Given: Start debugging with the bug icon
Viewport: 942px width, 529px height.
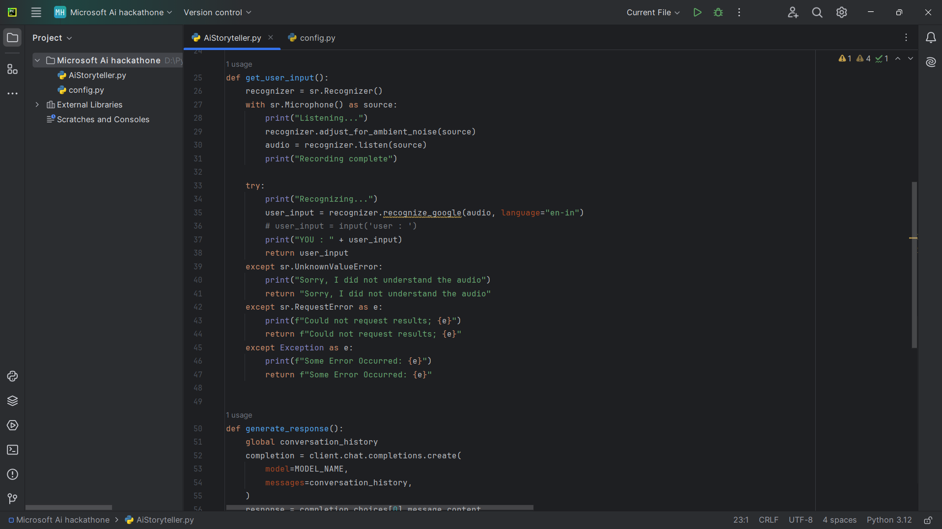Looking at the screenshot, I should [x=718, y=12].
